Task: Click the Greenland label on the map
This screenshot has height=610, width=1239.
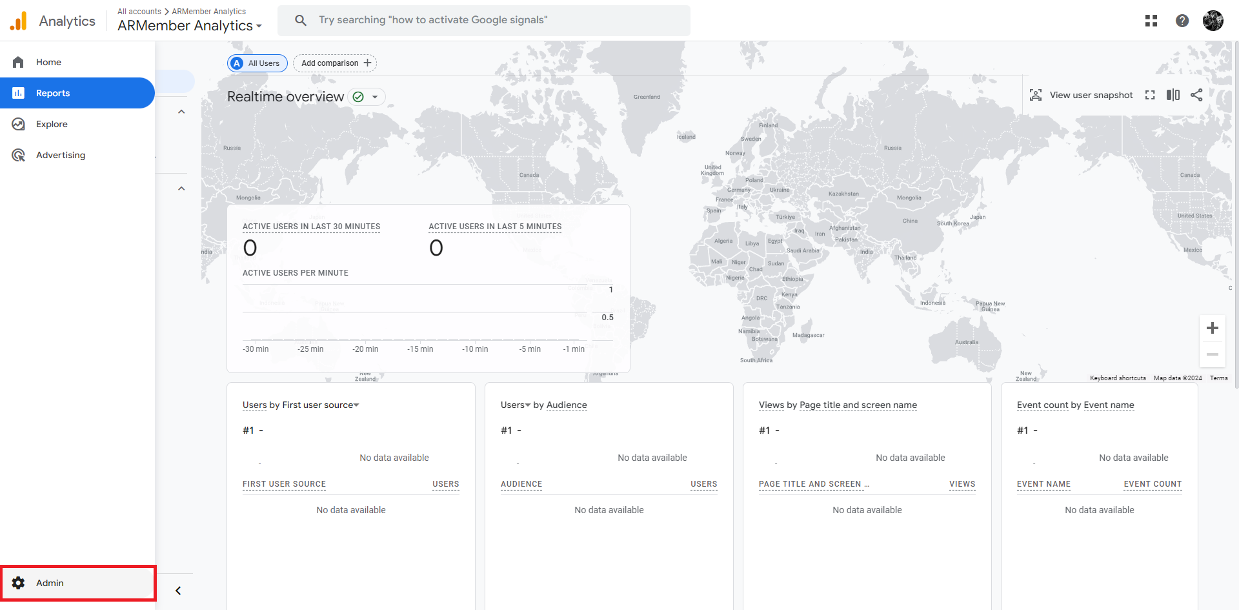Action: 647,97
